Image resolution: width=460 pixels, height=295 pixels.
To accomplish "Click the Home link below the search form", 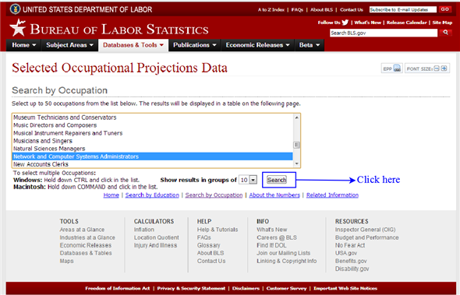I will pos(111,195).
